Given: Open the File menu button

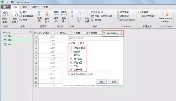Looking at the screenshot, I should coord(5,7).
